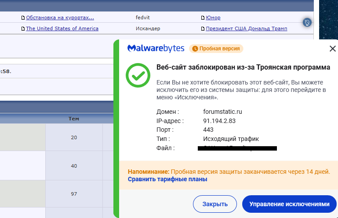Select the IP address 91.194.2.83
Viewport: 338px width, 218px height.
coord(219,121)
